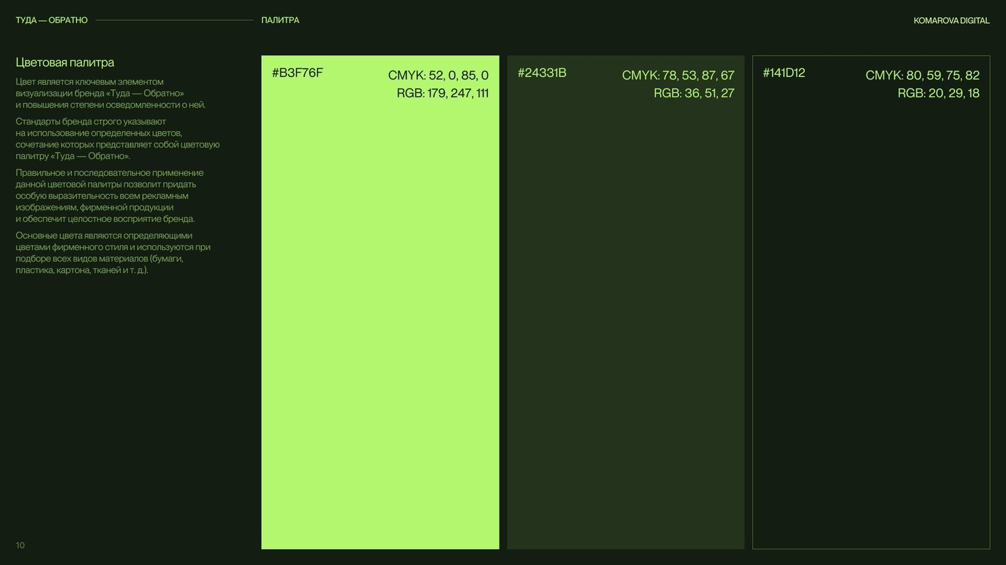Screen dimensions: 1006x565
Task: Click the RGB: 179, 247, 111 value
Action: (443, 93)
